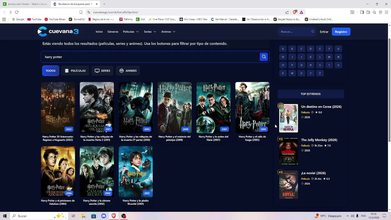Open Un destino en Corea (2026) title

point(321,107)
